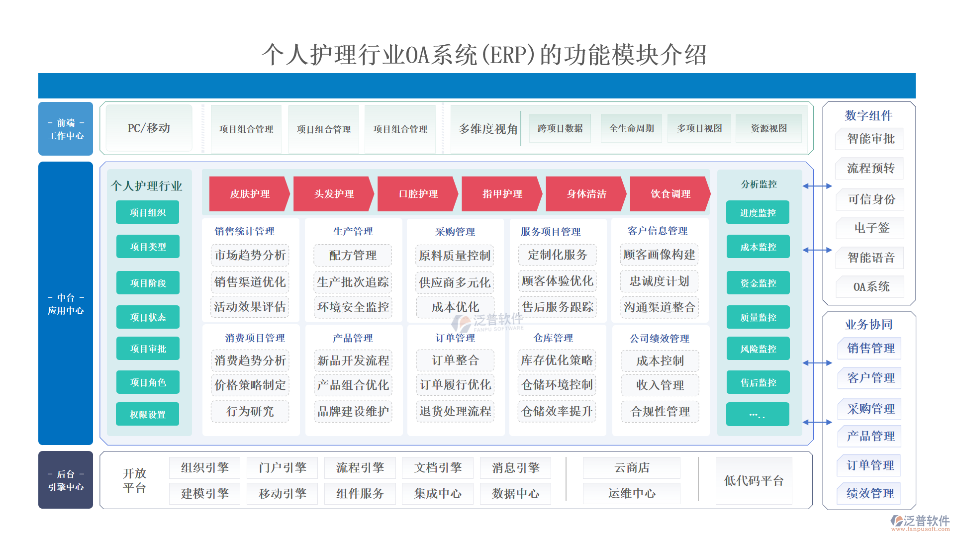Click the 市场趋势分析 box
Image resolution: width=955 pixels, height=537 pixels.
point(250,255)
